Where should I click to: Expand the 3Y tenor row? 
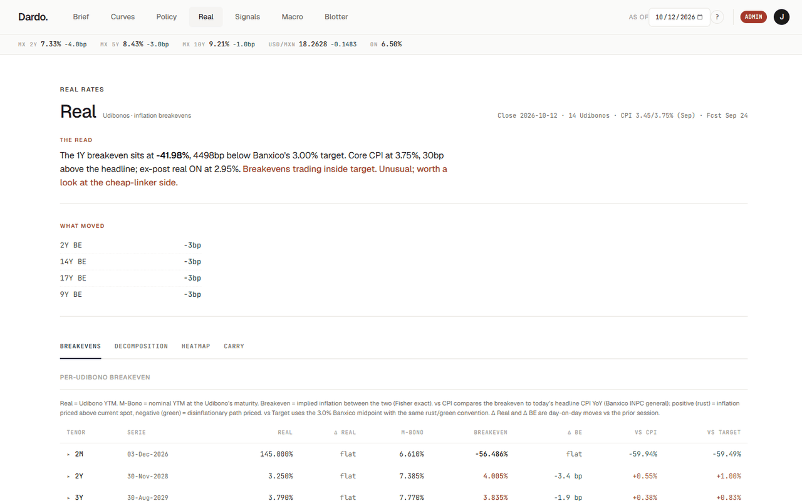click(69, 498)
